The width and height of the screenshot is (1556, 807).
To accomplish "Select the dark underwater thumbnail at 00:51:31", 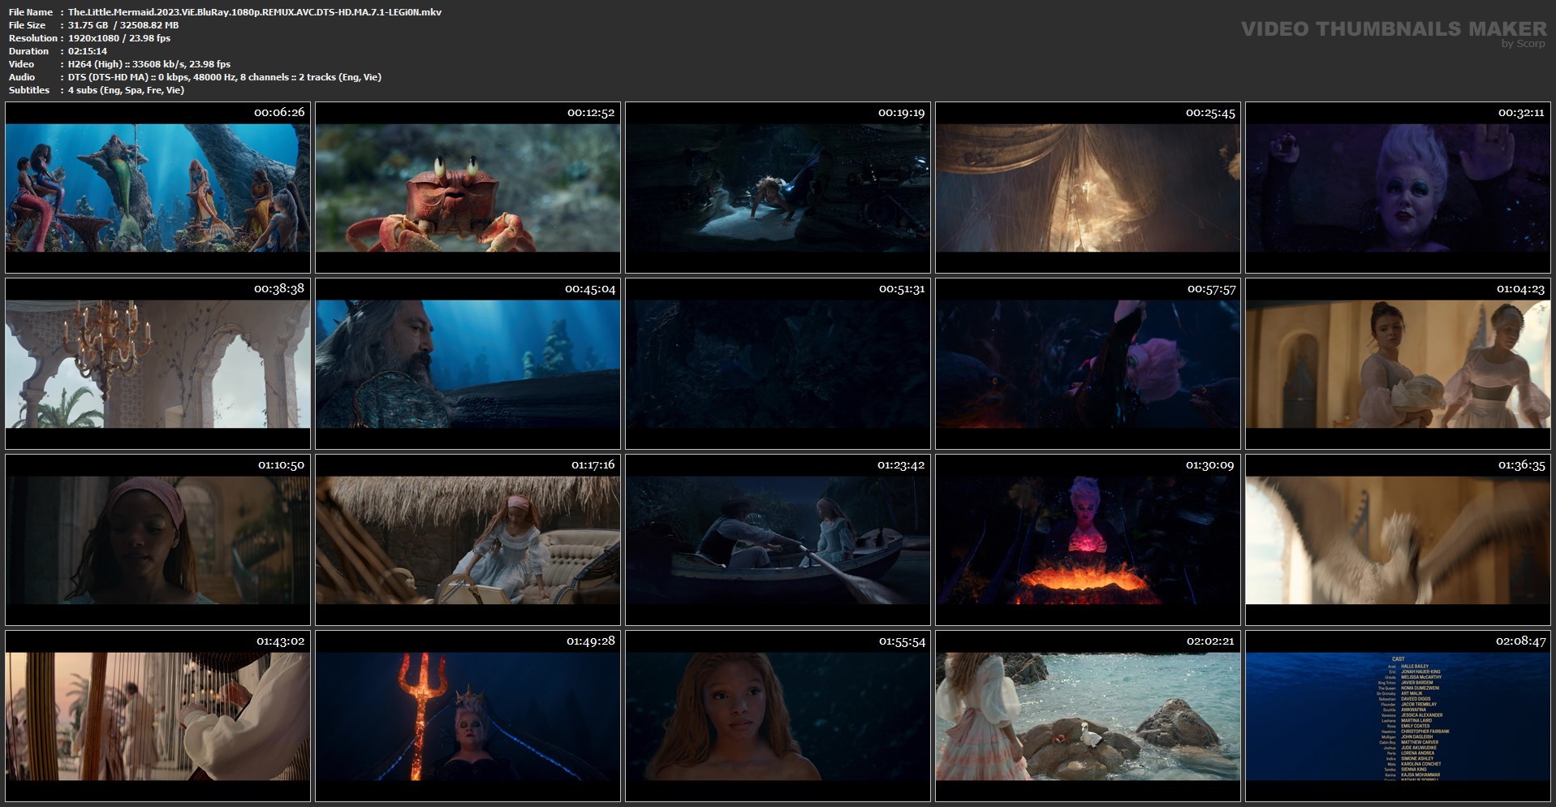I will (x=778, y=364).
